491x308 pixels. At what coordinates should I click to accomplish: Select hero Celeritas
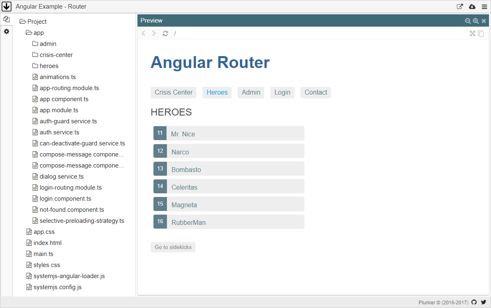point(229,186)
